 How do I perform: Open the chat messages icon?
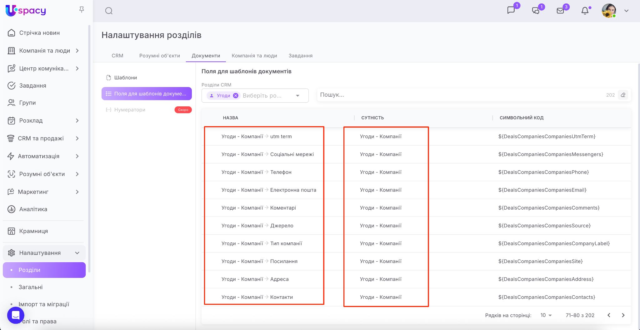[x=511, y=10]
